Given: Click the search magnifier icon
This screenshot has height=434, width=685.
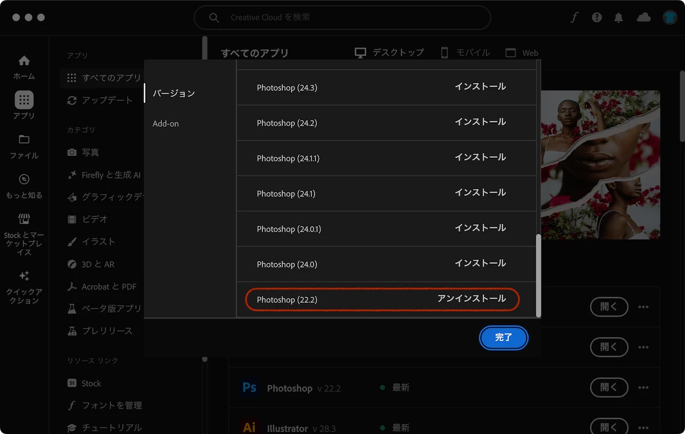Looking at the screenshot, I should coord(213,17).
